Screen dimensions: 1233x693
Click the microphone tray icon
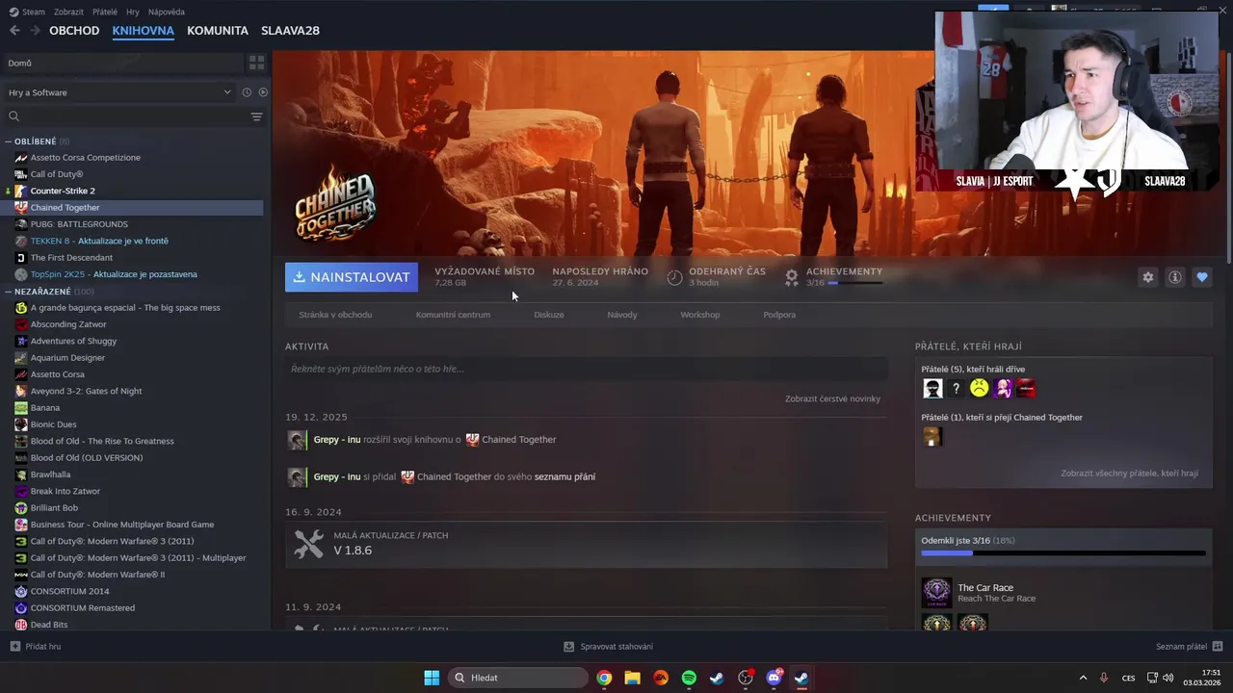click(1104, 678)
